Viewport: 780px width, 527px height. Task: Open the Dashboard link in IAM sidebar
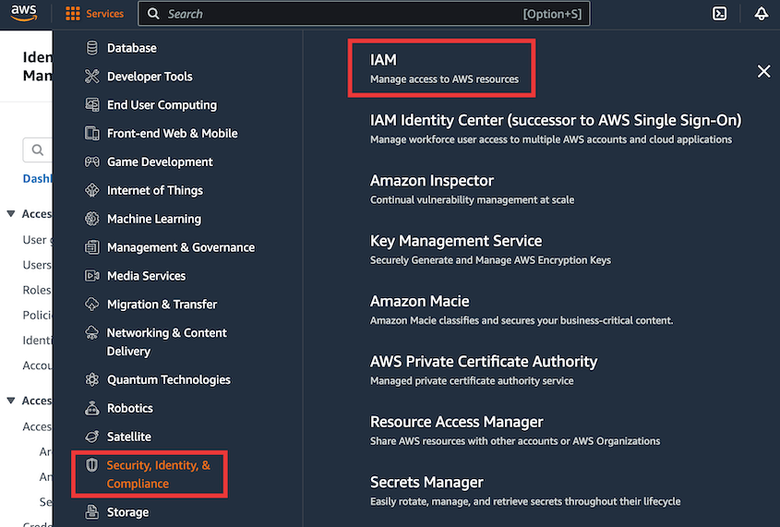tap(37, 178)
